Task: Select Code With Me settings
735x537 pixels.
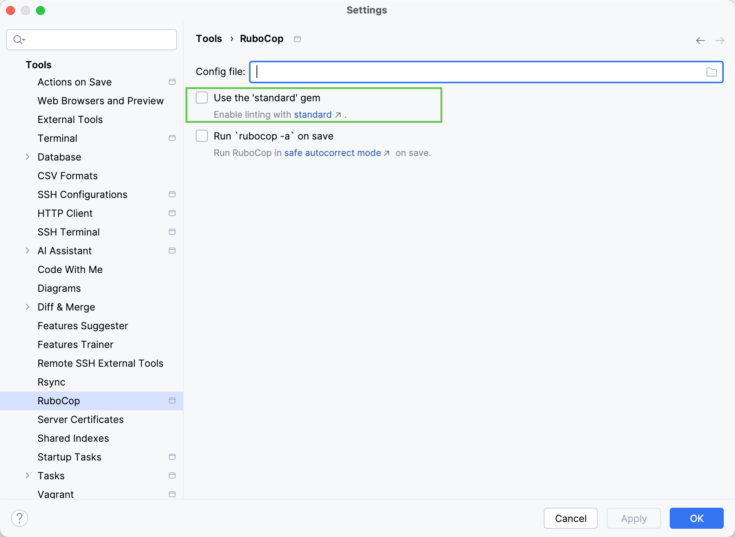Action: click(x=70, y=269)
